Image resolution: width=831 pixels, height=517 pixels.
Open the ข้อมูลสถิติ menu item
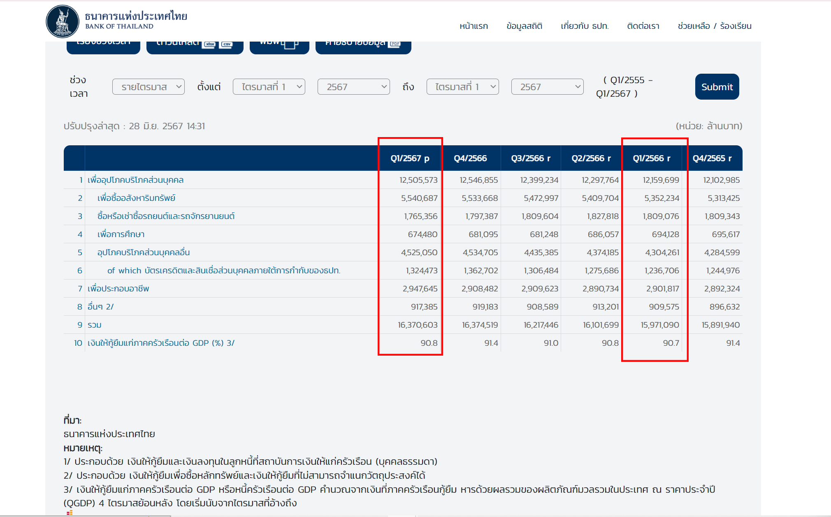point(524,26)
